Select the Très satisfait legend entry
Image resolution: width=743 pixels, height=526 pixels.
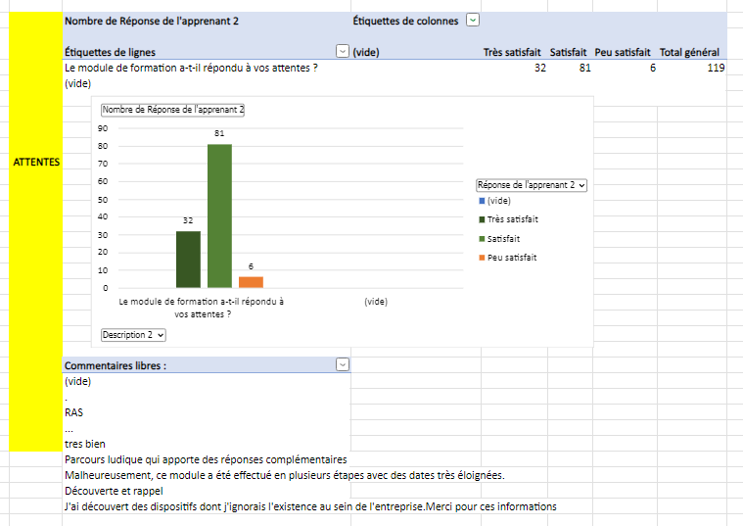tap(512, 219)
